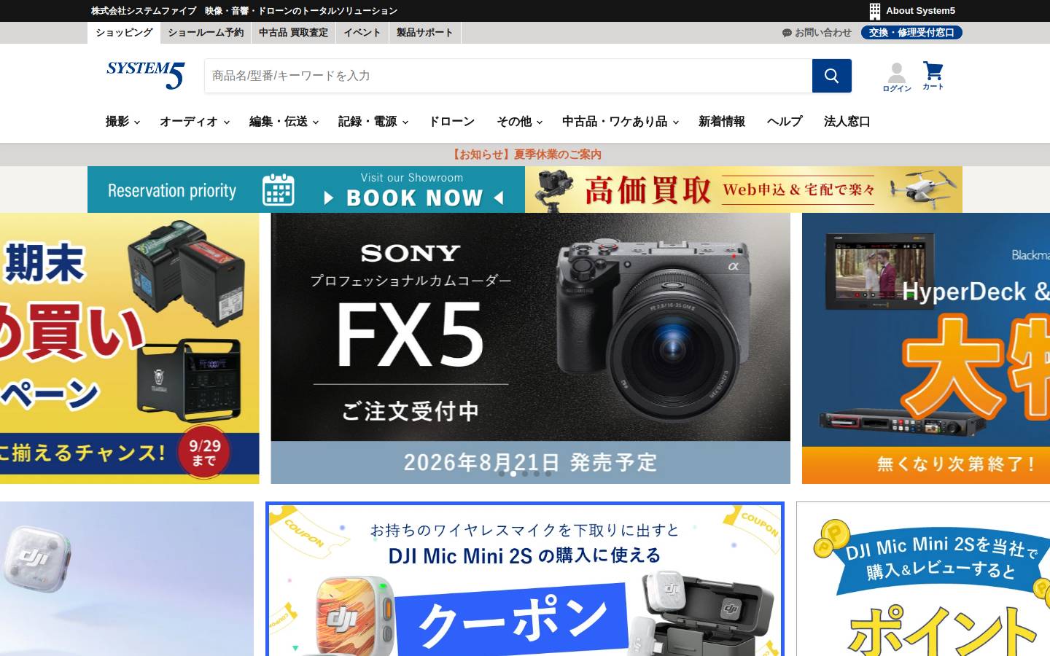Viewport: 1050px width, 656px height.
Task: Click the 2026年8月21日 発売予定 text
Action: (530, 462)
